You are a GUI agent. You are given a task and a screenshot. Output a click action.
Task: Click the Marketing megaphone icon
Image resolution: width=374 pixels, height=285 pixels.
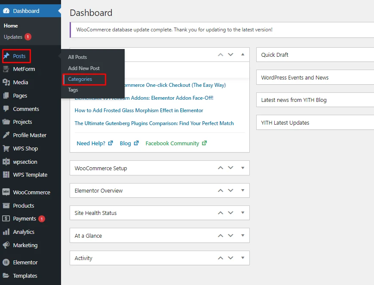[6, 245]
